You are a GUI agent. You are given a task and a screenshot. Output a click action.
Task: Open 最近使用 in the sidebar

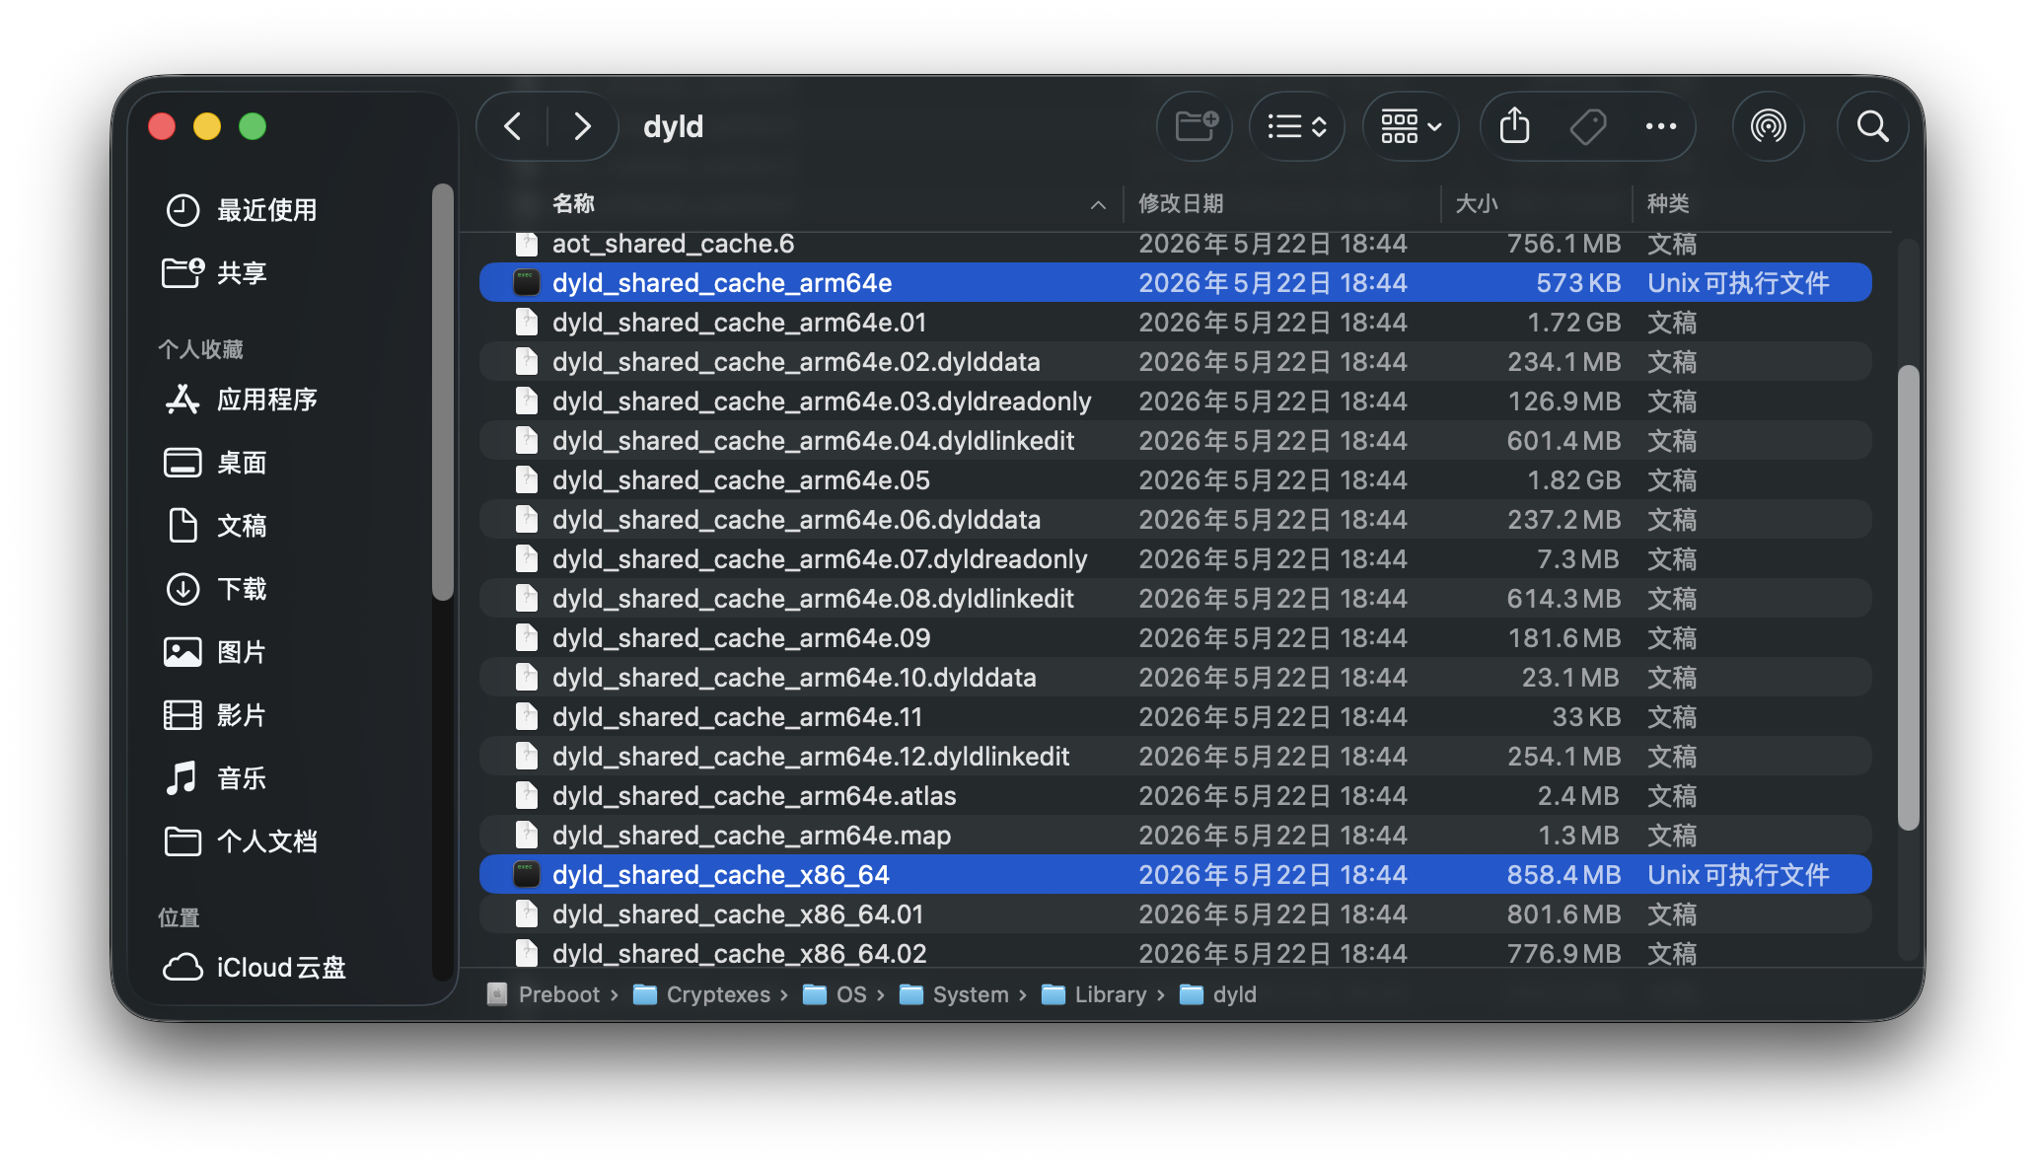241,210
